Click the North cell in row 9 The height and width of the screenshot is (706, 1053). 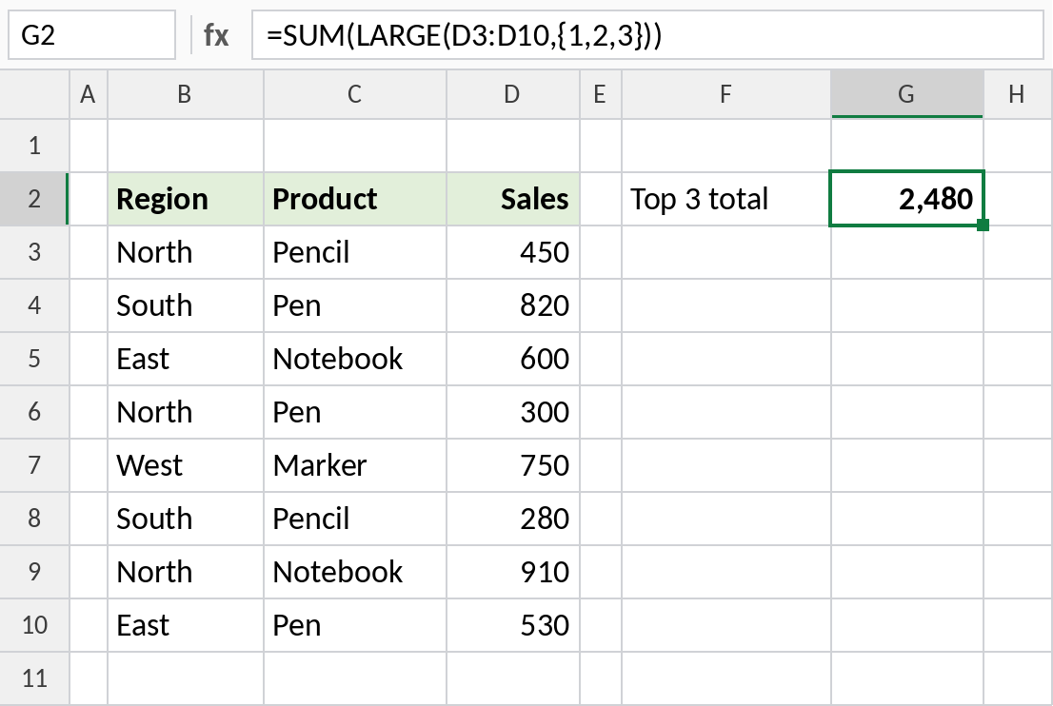pyautogui.click(x=186, y=572)
